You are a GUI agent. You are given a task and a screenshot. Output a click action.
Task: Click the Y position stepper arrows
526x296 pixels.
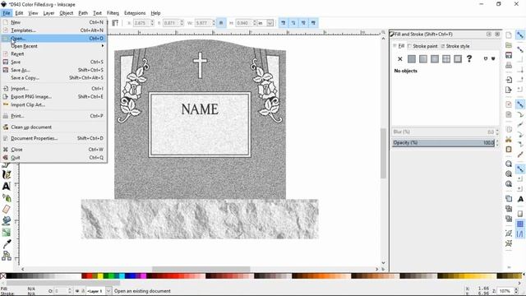182,23
